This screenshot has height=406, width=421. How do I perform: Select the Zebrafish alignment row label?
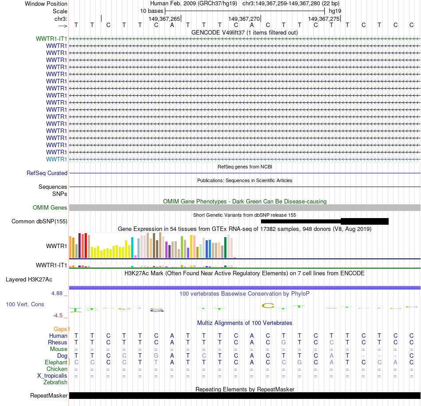(x=55, y=382)
